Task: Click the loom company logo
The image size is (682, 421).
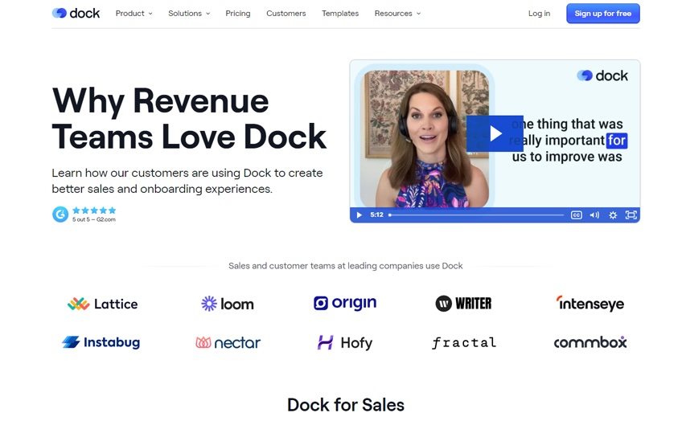Action: (227, 304)
